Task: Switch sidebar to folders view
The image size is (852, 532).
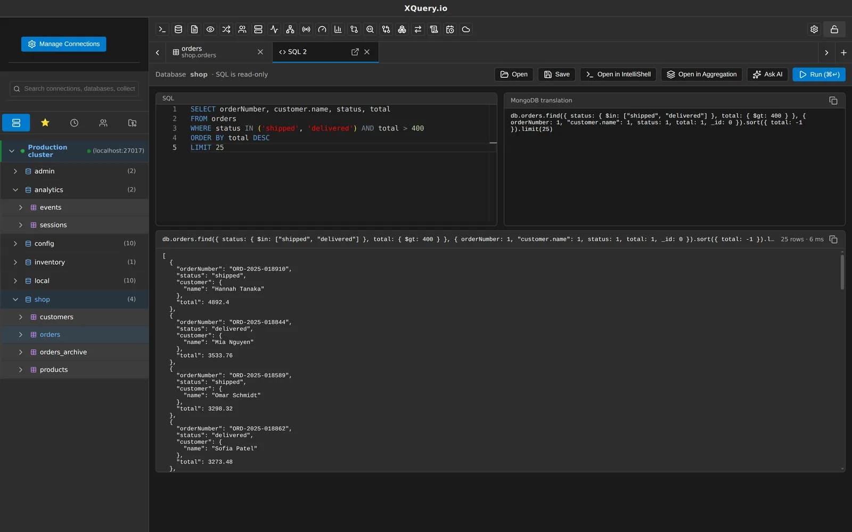Action: (x=132, y=123)
